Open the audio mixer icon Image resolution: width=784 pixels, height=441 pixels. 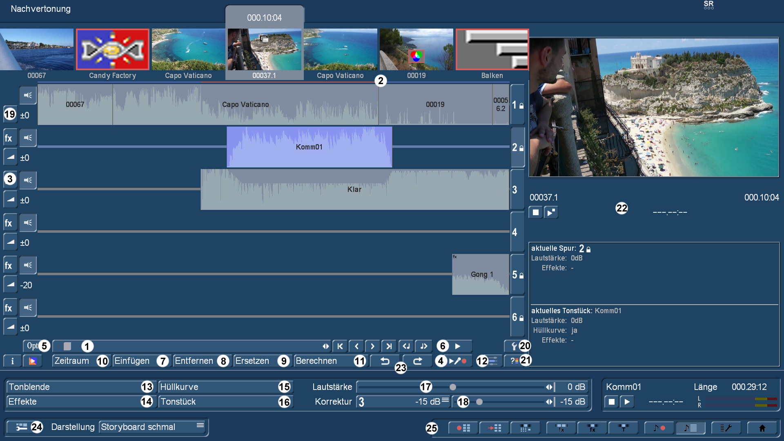[493, 361]
